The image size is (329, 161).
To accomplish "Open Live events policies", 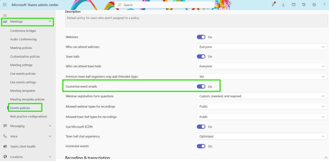I will [x=23, y=74].
